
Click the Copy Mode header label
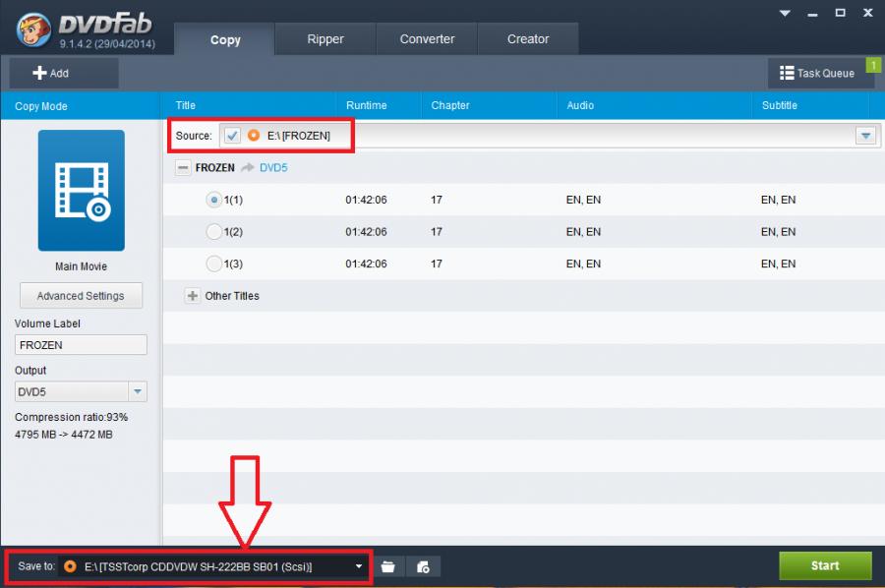pos(41,106)
